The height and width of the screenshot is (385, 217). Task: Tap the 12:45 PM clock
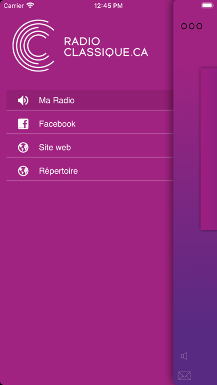coord(108,6)
